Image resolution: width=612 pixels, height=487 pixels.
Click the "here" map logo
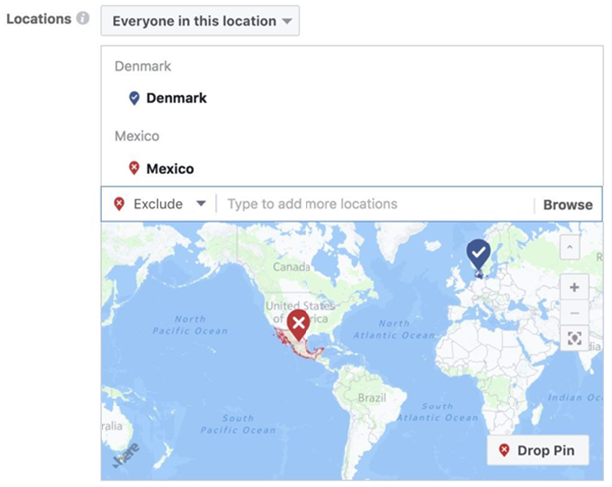tap(124, 460)
